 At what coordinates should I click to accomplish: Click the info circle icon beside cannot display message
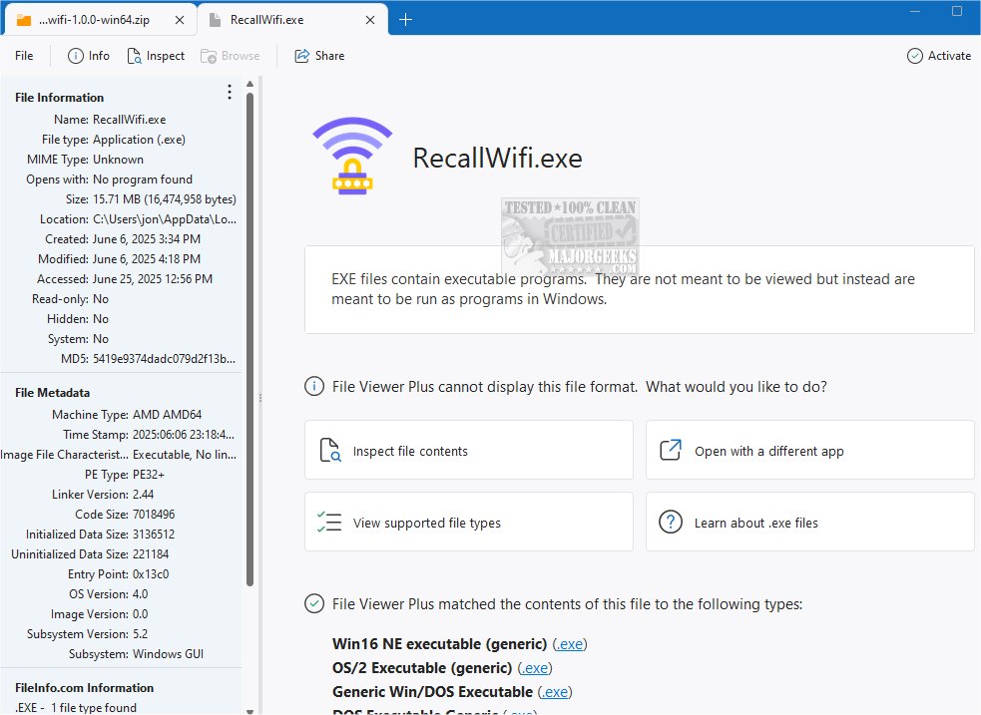[x=314, y=387]
